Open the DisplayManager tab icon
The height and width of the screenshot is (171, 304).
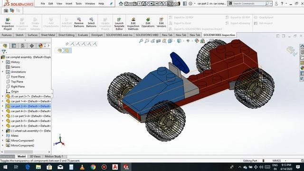coord(40,46)
